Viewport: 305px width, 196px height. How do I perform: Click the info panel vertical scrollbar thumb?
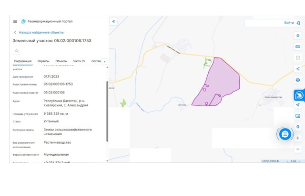pos(107,112)
